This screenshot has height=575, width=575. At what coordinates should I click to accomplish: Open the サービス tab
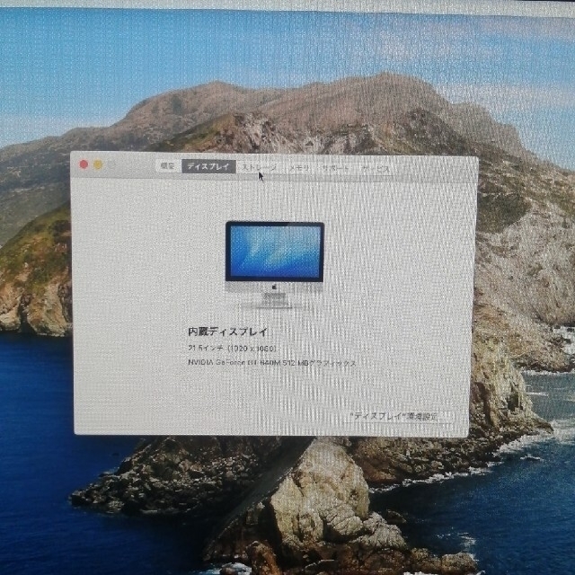[376, 169]
